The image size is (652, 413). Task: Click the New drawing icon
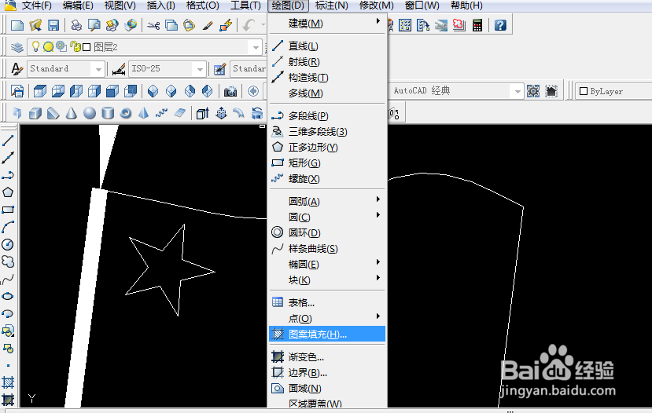(x=17, y=25)
